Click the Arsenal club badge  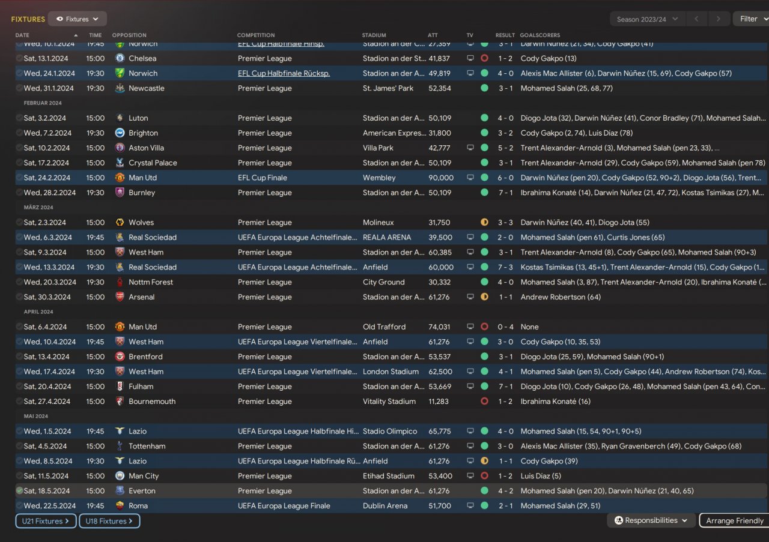coord(120,297)
